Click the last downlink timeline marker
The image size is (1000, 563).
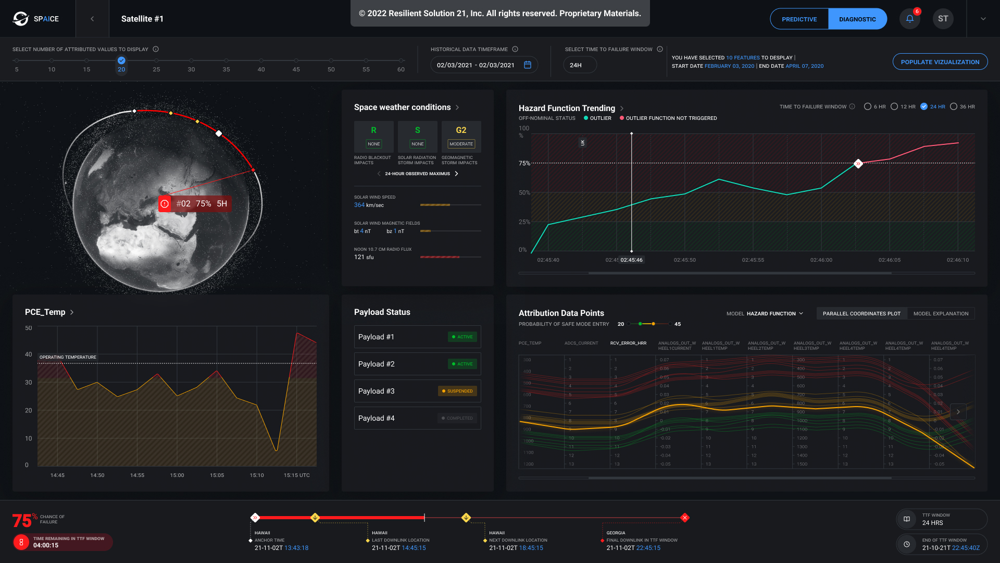315,518
